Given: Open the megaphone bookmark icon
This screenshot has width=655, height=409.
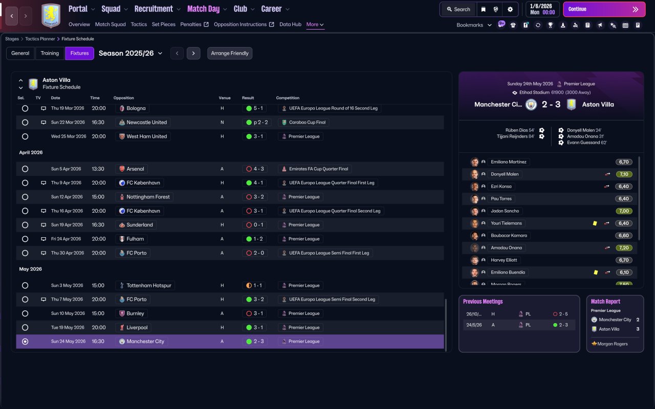Looking at the screenshot, I should tap(600, 25).
